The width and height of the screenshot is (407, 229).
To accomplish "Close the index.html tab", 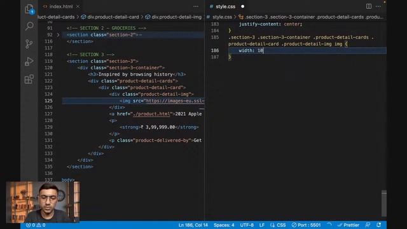I will tap(78, 6).
